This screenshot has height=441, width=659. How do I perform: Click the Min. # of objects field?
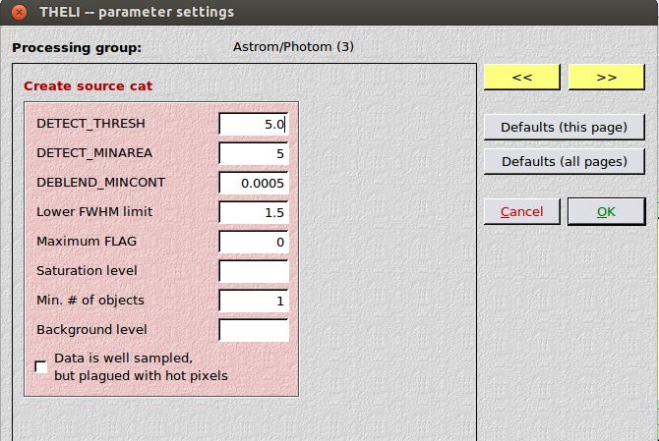[254, 301]
